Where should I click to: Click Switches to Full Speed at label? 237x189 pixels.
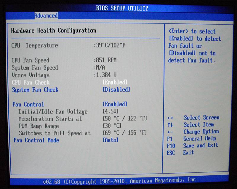click(x=55, y=133)
